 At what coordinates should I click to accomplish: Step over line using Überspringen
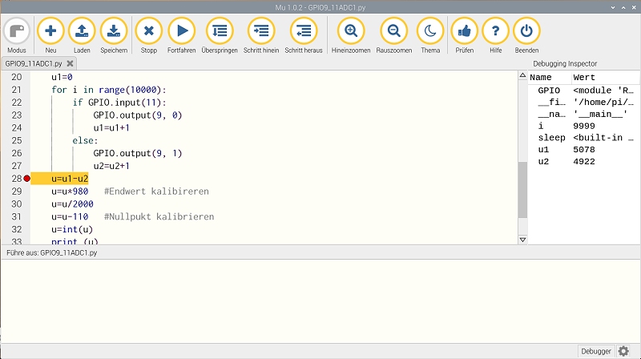click(220, 32)
